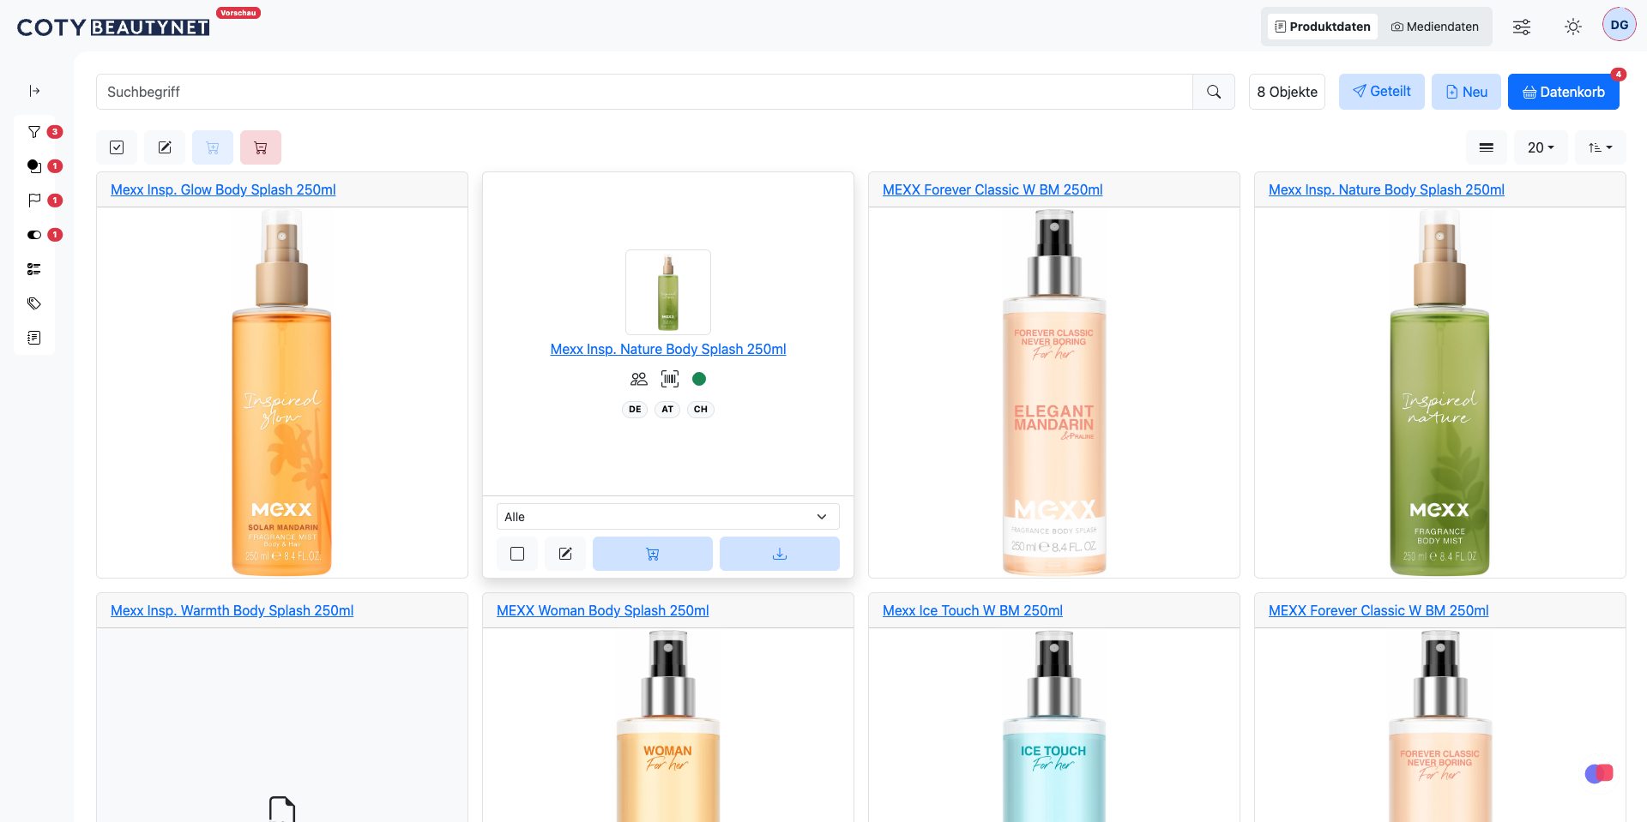
Task: Open Mexx Insp. Glow Body Splash link
Action: [223, 189]
